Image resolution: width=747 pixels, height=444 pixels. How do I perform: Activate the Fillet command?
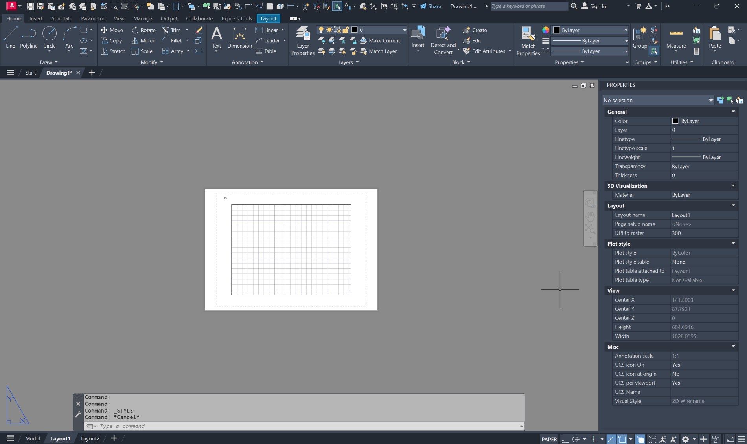[x=172, y=40]
